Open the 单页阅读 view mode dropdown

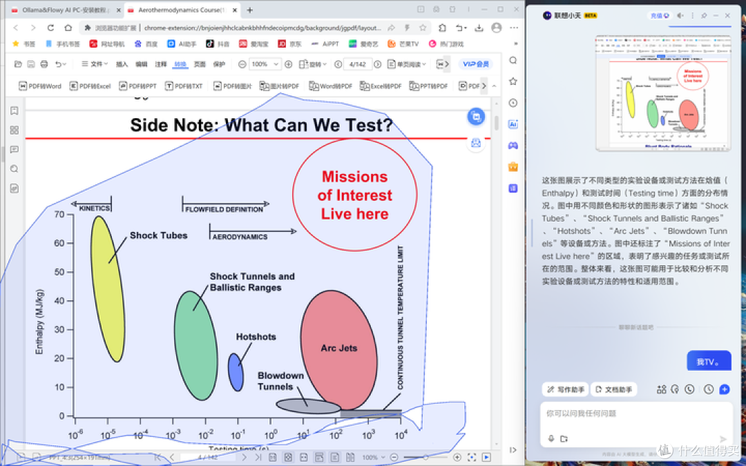pyautogui.click(x=408, y=64)
